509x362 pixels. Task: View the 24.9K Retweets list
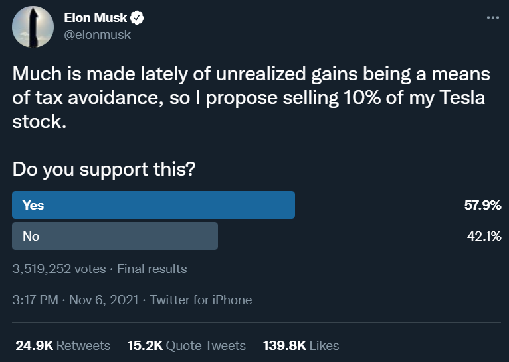[x=62, y=345]
